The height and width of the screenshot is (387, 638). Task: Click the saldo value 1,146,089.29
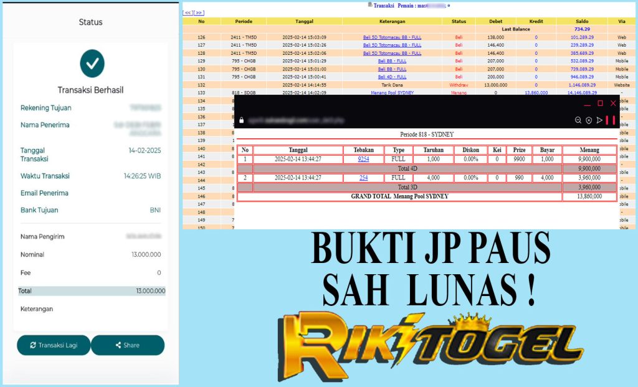(x=582, y=85)
